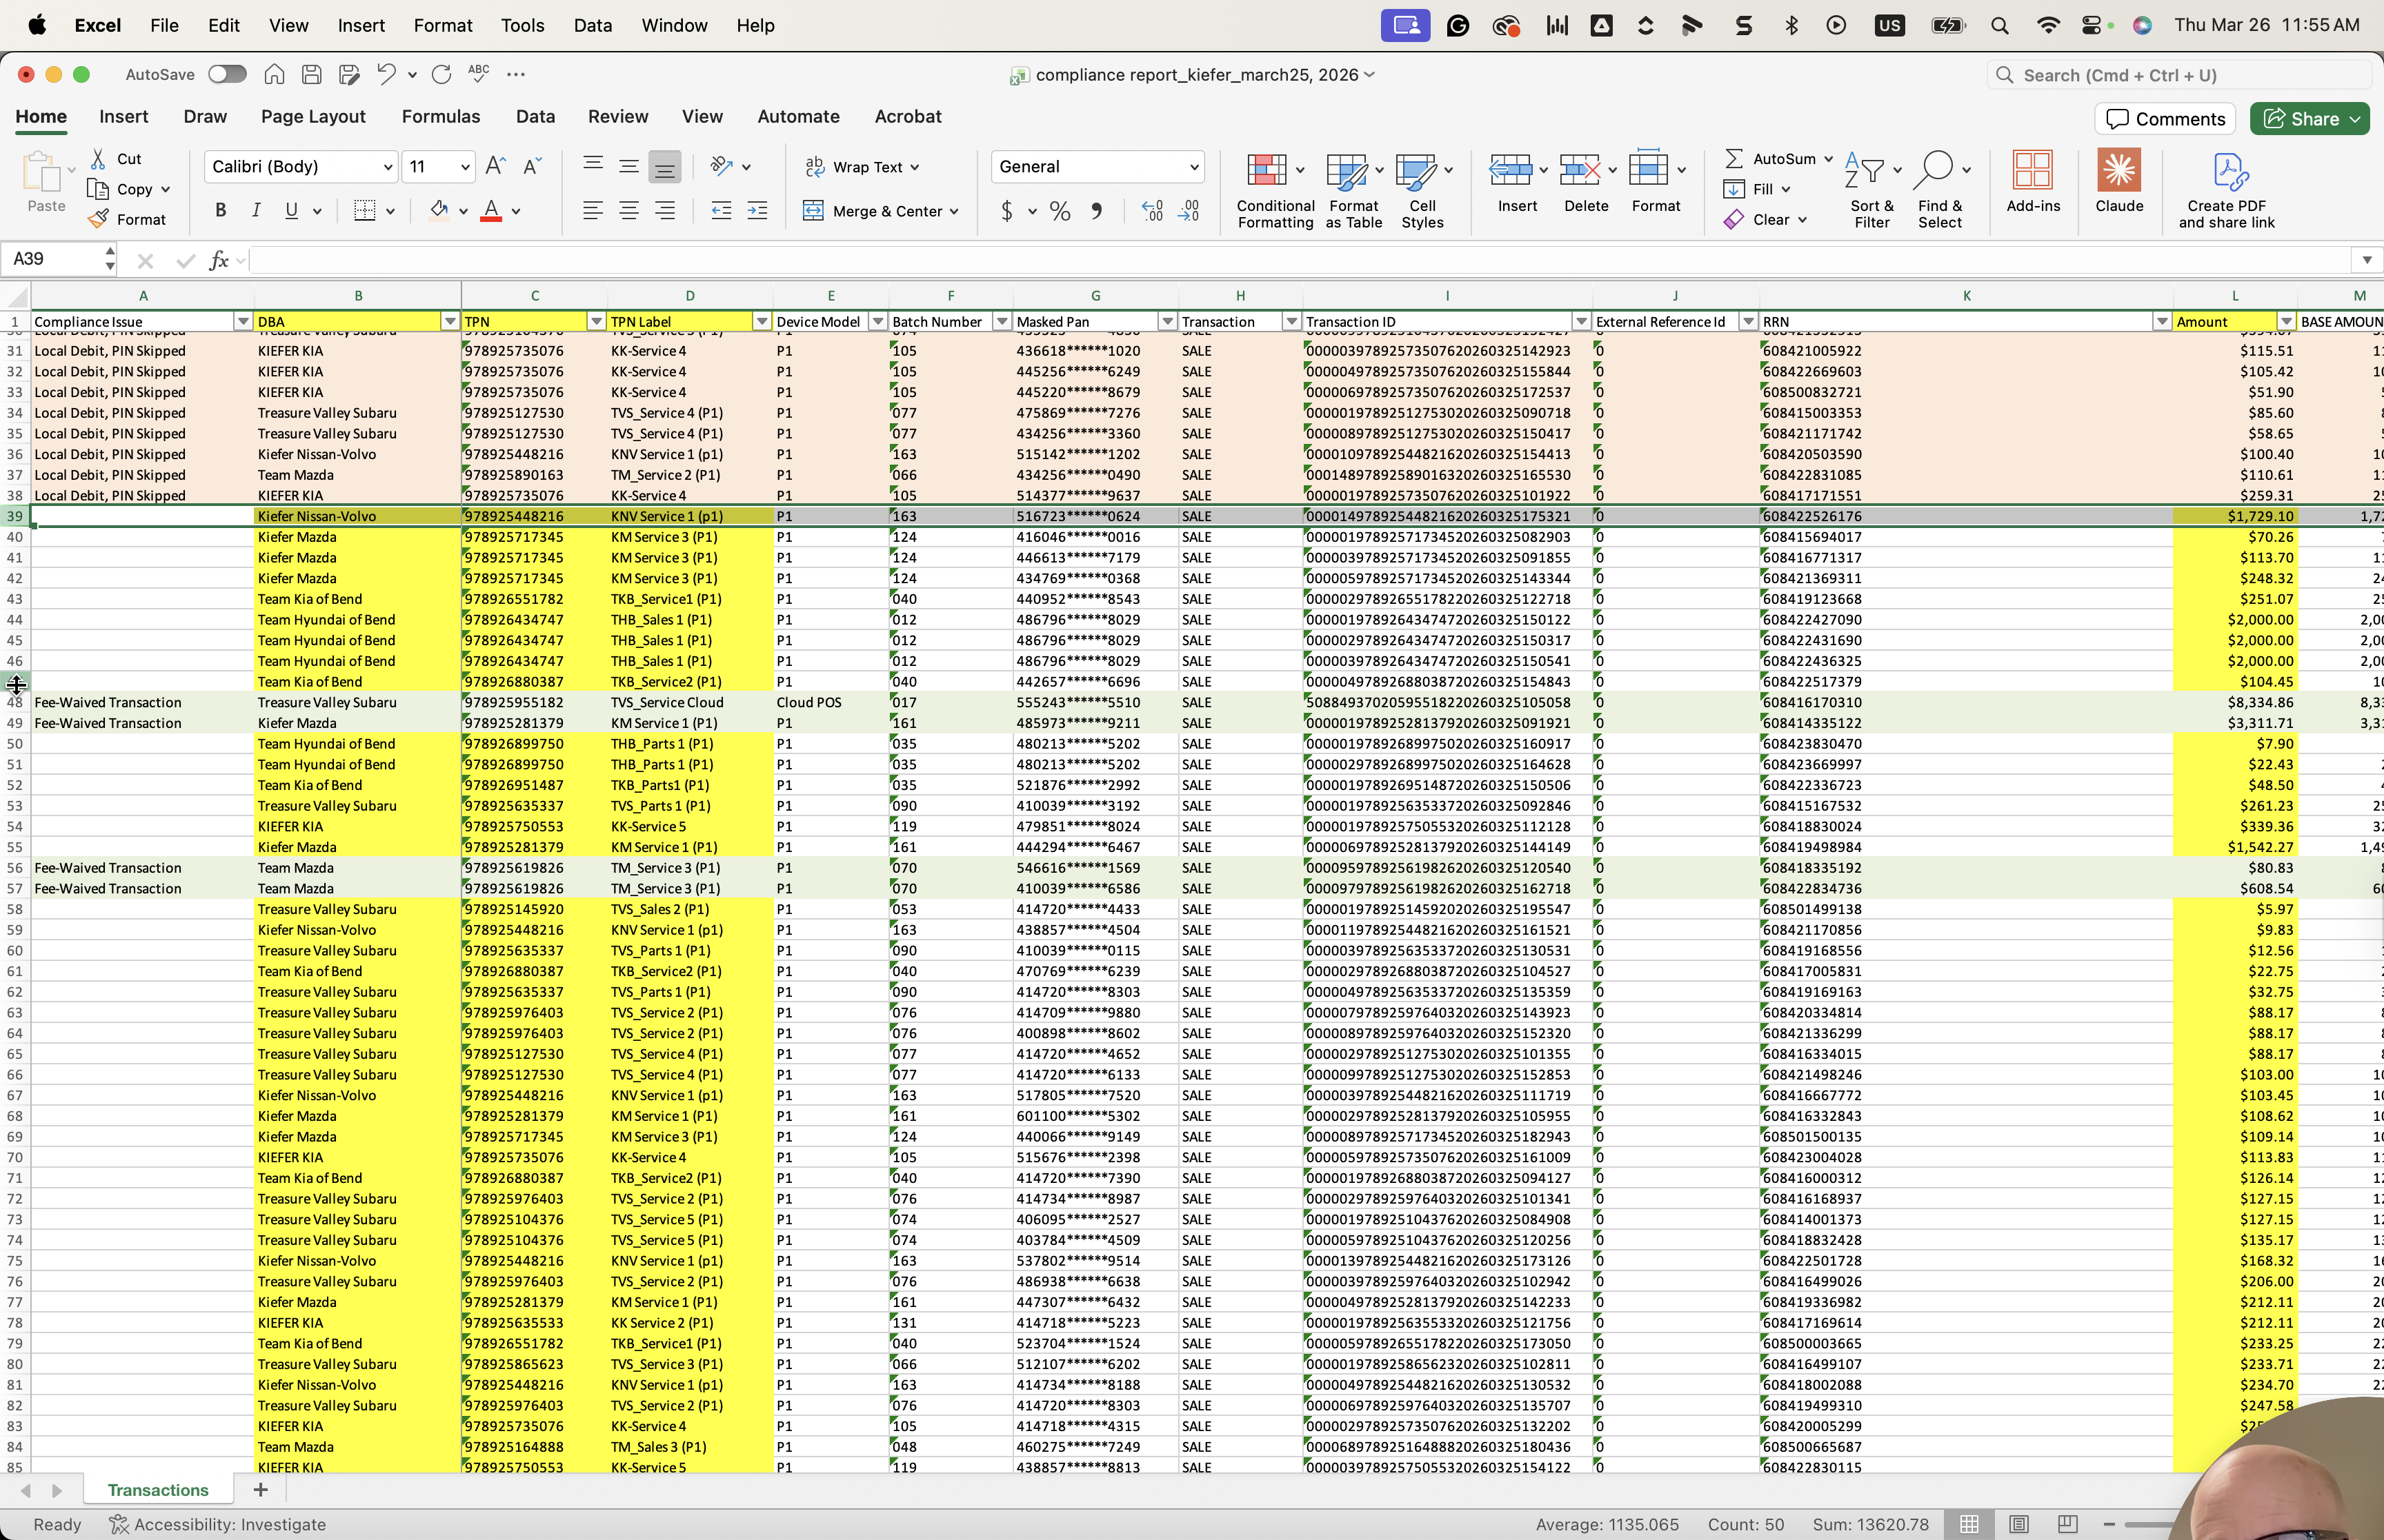Screen dimensions: 2384x1540
Task: Click the Name Box showing A39
Action: [55, 259]
